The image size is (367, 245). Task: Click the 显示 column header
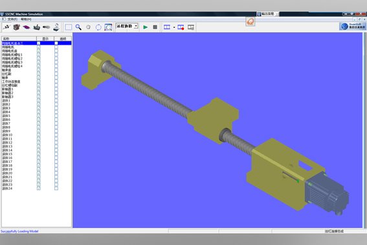coord(45,39)
